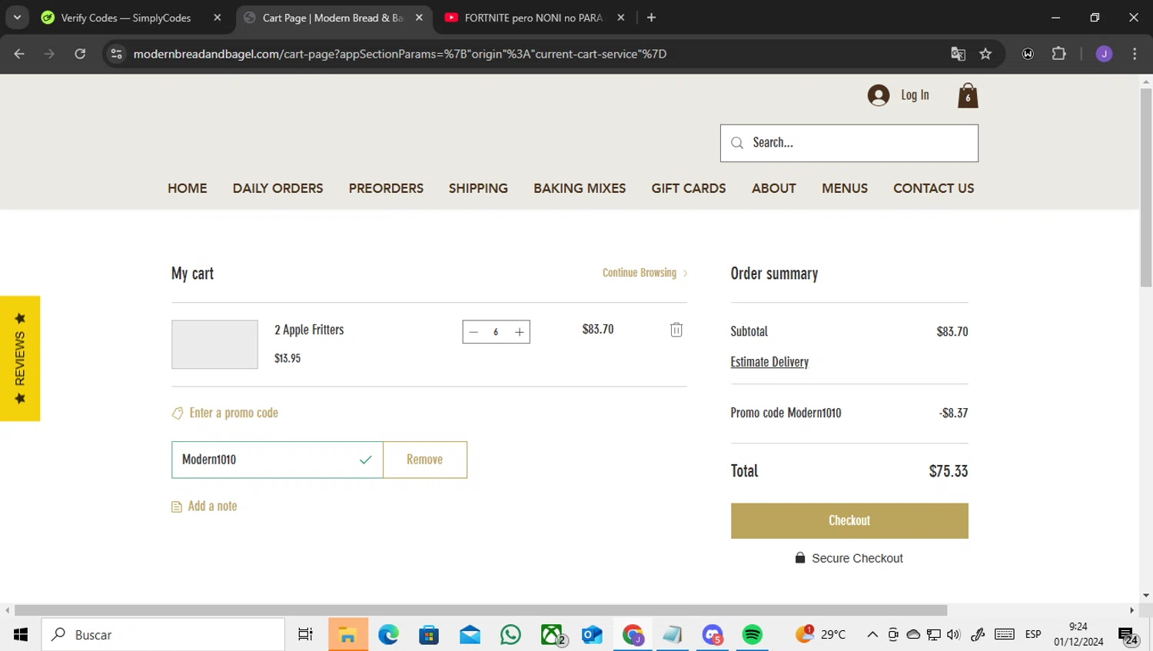Open the Mail app from taskbar

pyautogui.click(x=470, y=634)
